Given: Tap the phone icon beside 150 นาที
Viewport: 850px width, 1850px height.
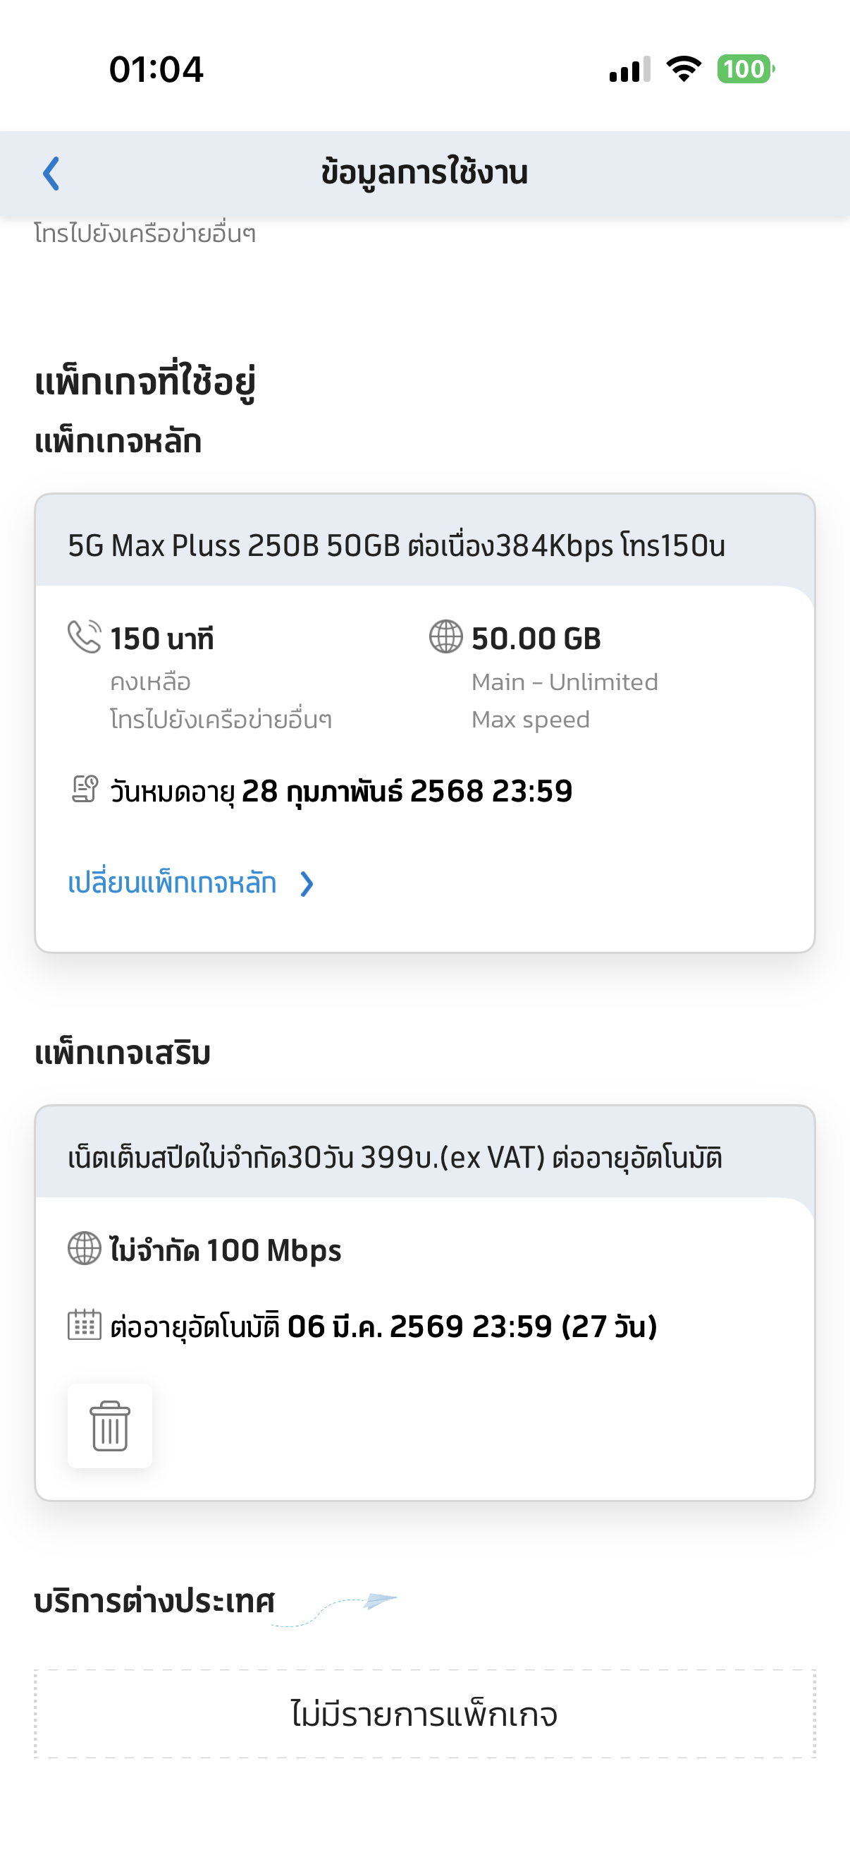Looking at the screenshot, I should point(84,637).
